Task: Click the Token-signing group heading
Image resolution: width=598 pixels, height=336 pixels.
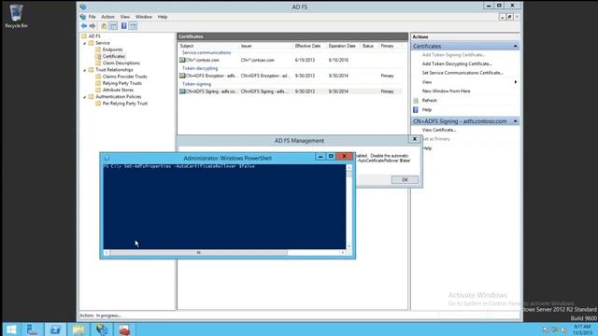Action: coord(196,84)
